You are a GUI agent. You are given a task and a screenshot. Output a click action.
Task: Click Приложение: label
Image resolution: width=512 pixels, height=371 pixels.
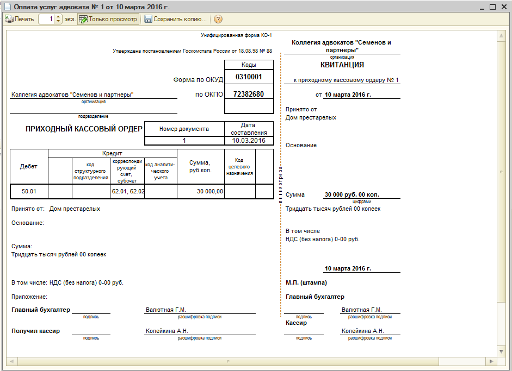(29, 297)
